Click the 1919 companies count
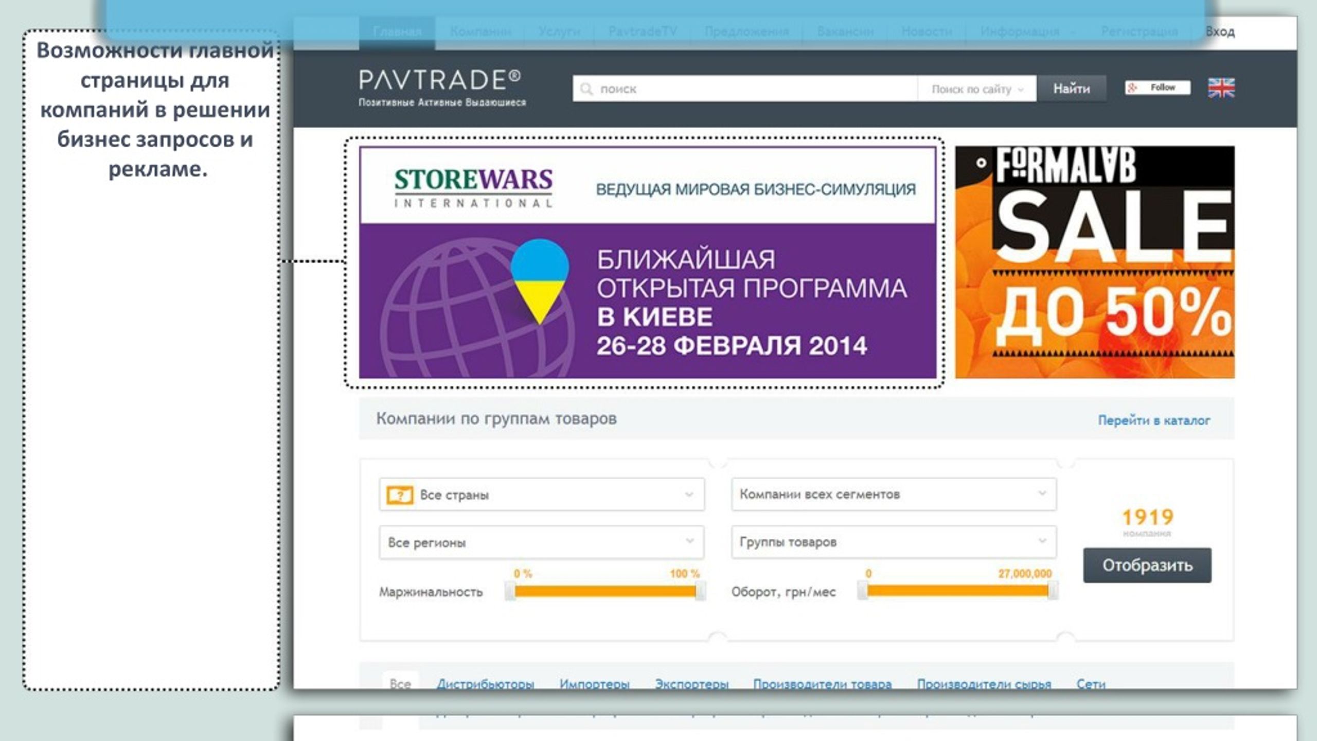The height and width of the screenshot is (741, 1317). tap(1147, 517)
